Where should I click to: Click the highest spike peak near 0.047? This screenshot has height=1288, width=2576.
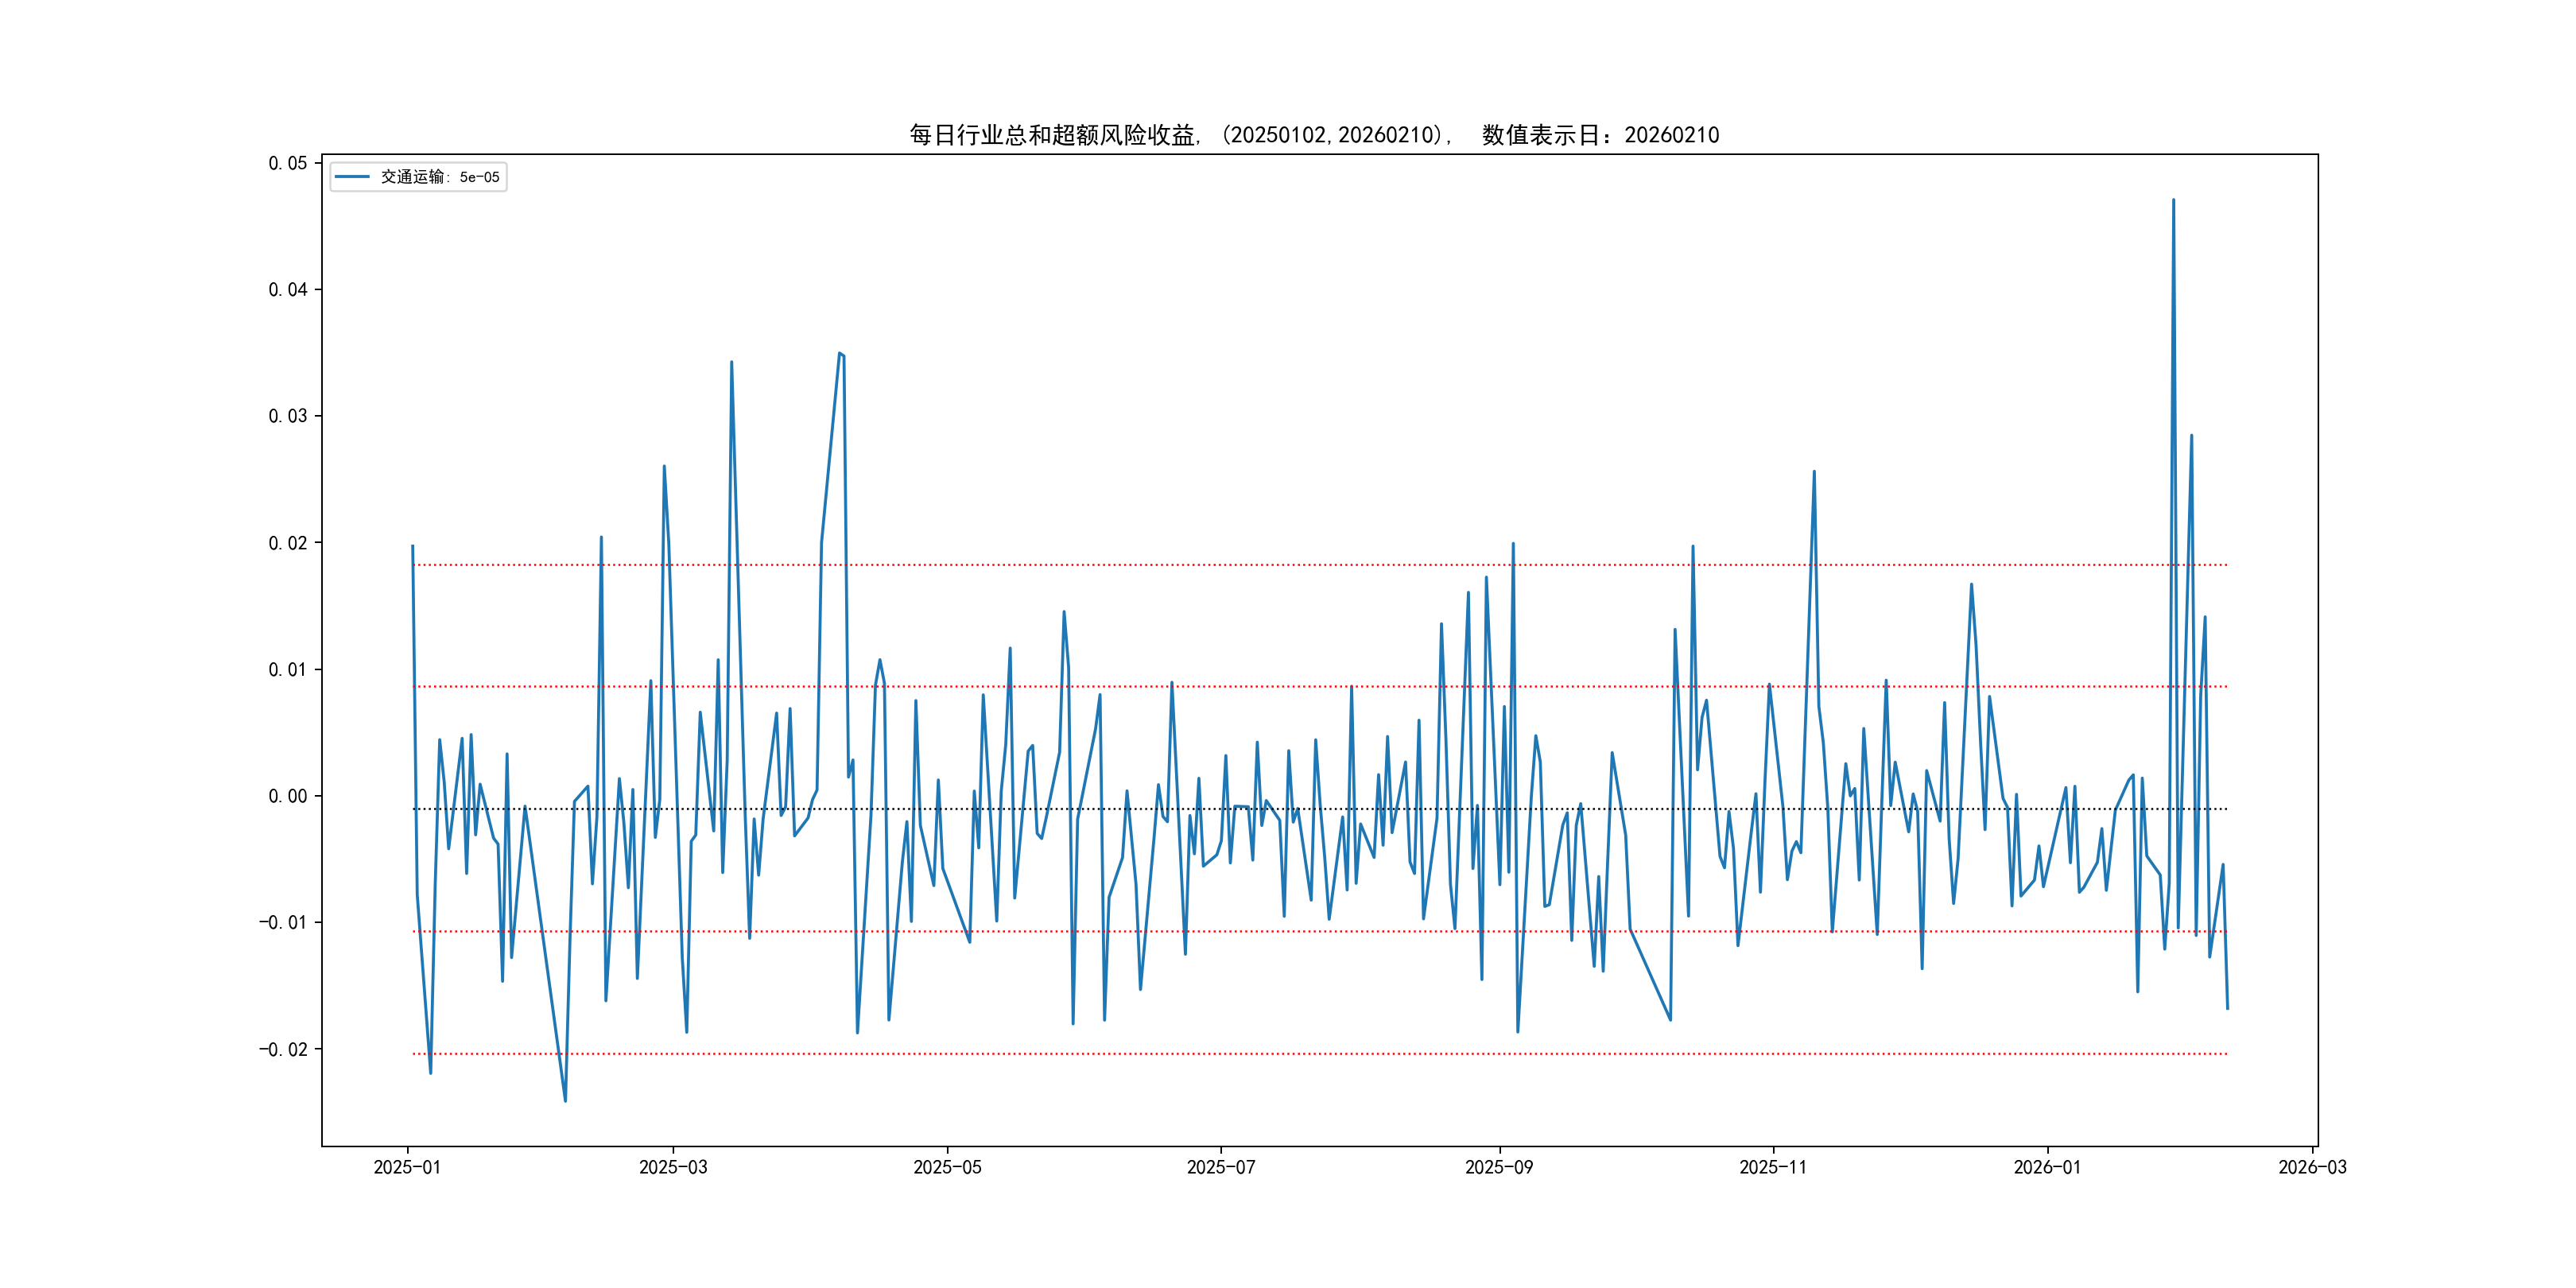(x=2173, y=201)
